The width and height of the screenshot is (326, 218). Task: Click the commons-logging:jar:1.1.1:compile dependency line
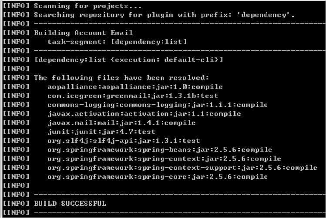click(158, 105)
